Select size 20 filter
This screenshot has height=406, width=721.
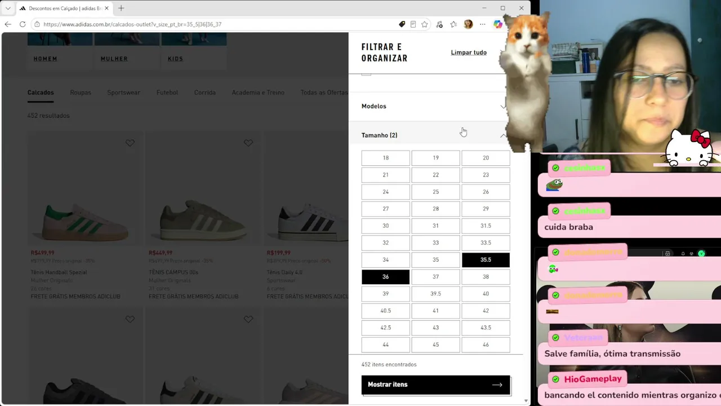pos(486,158)
